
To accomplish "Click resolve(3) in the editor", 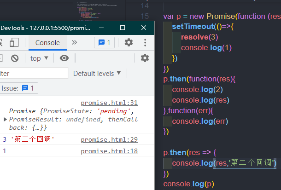I will point(199,37).
